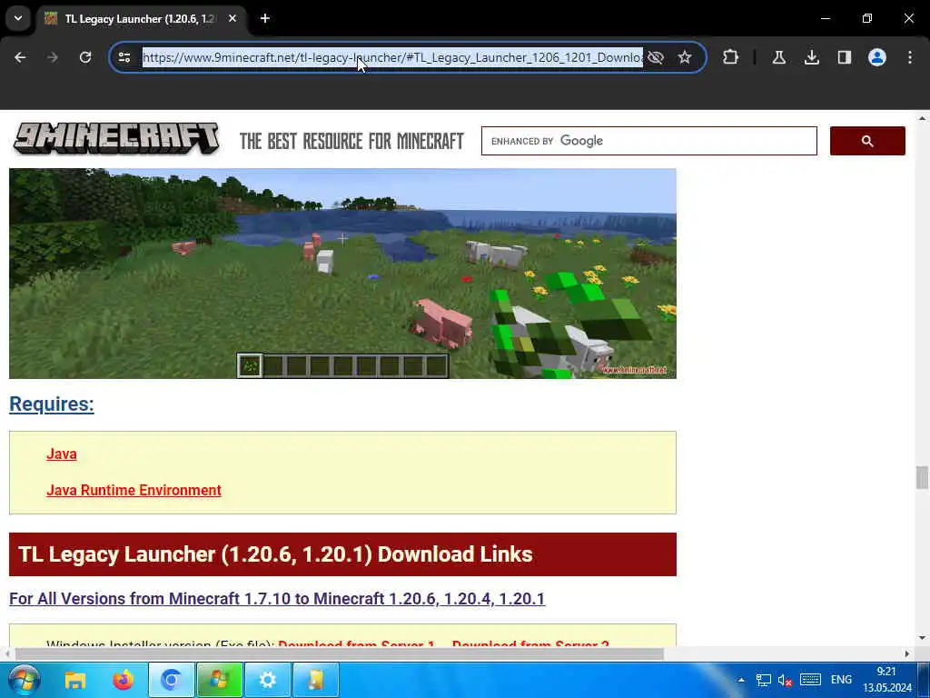This screenshot has height=698, width=930.
Task: Open Chrome Labs flask icon
Action: [x=778, y=57]
